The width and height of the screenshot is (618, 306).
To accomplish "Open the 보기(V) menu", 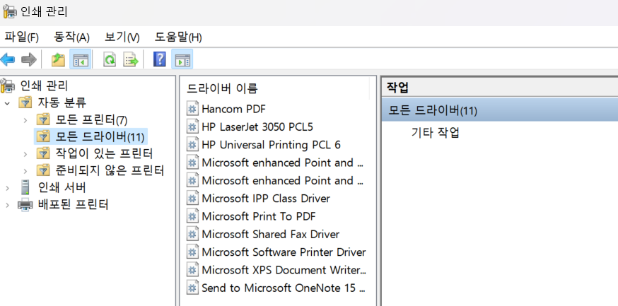I will coord(122,37).
